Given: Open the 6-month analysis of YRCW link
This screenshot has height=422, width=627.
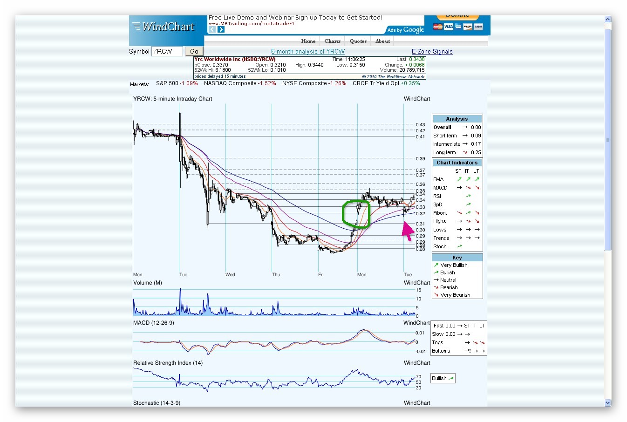Looking at the screenshot, I should click(308, 51).
